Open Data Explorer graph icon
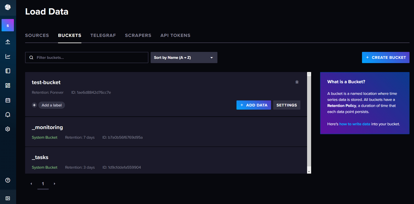The image size is (414, 204). (x=8, y=56)
